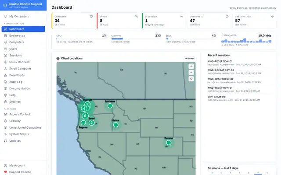
Task: Open recent session NWD-OPERATORY-03
Action: click(x=239, y=72)
